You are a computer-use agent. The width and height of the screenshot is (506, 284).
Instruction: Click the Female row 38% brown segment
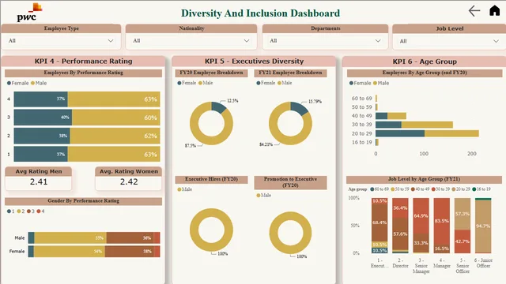tap(129, 251)
